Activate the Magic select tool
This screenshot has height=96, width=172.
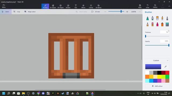click(30, 12)
